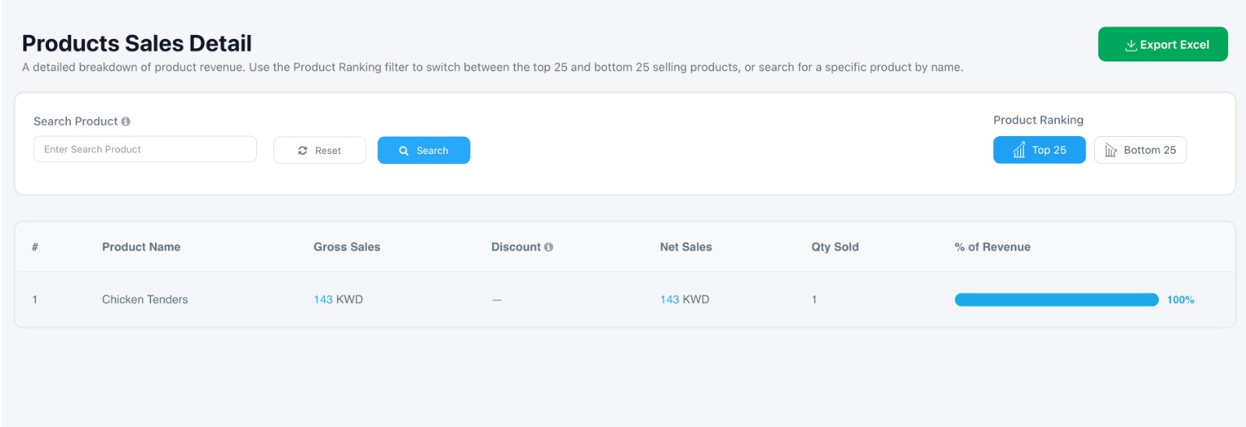
Task: Click the % of Revenue column header
Action: click(x=992, y=247)
